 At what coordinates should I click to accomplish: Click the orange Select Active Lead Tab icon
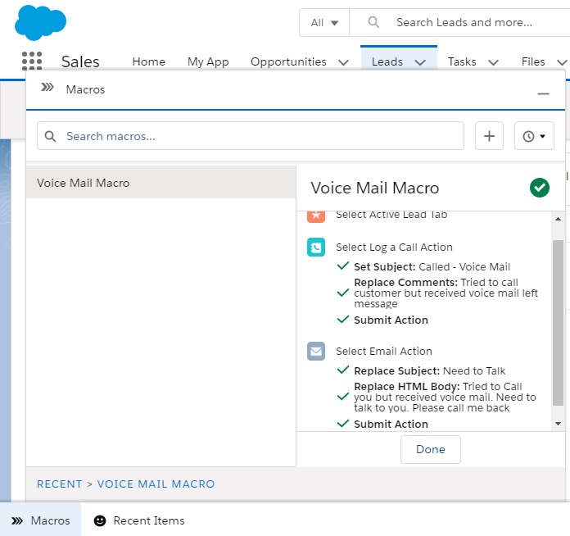tap(316, 216)
